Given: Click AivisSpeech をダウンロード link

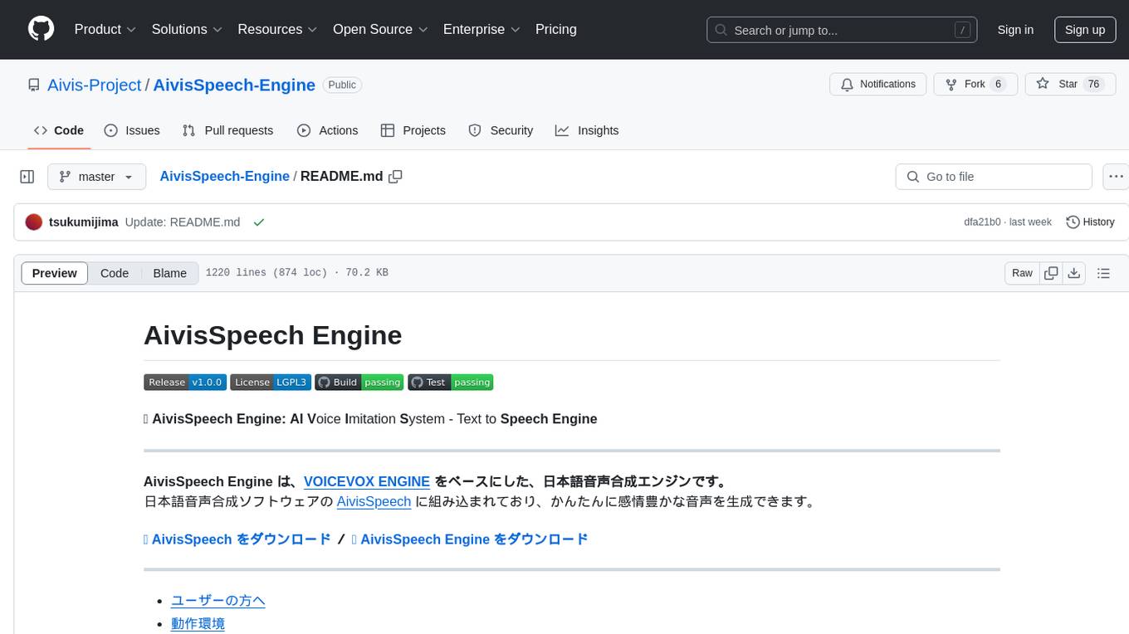Looking at the screenshot, I should [237, 539].
